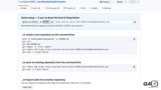Copy the new repository command block
The image size is (161, 90).
click(x=134, y=39)
